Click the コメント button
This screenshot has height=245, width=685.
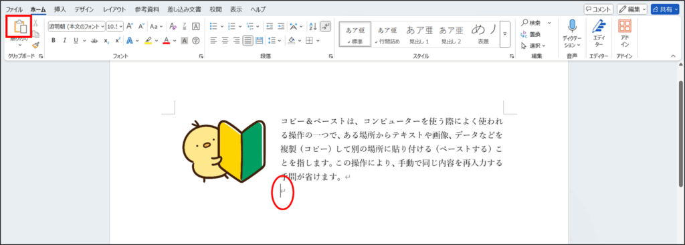(x=598, y=9)
